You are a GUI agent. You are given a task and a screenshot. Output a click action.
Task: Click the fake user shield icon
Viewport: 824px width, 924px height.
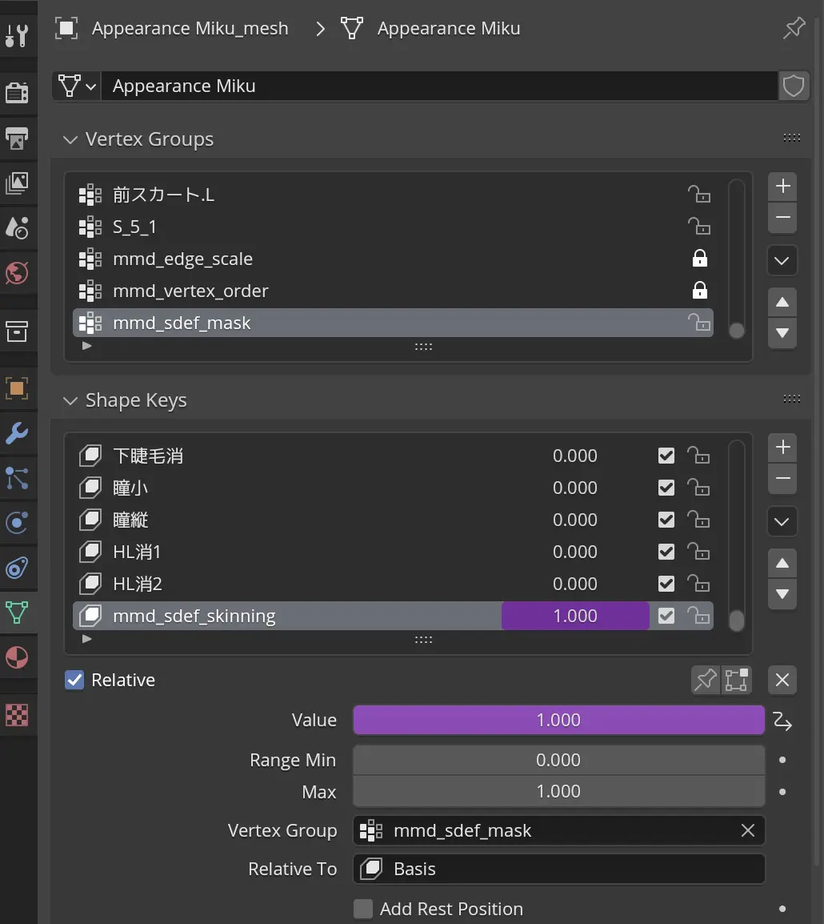794,86
